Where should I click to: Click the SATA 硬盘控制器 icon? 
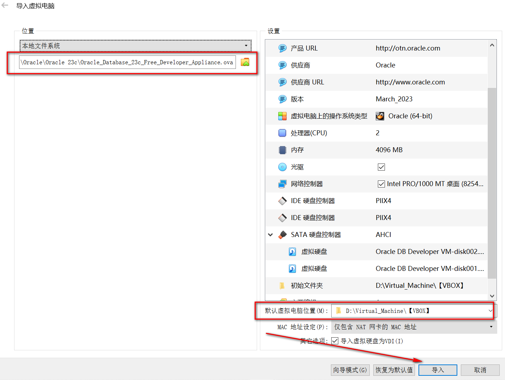(x=283, y=235)
